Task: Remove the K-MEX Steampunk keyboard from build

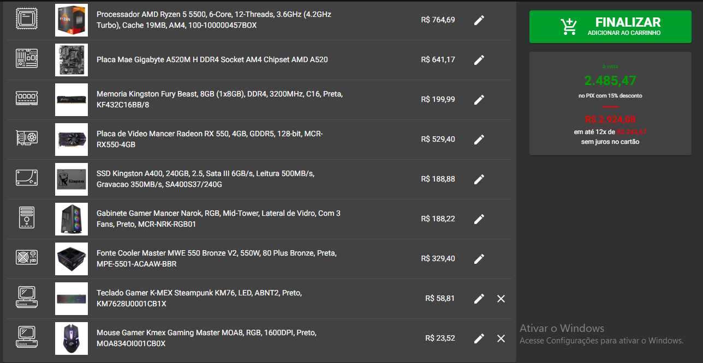Action: (501, 299)
